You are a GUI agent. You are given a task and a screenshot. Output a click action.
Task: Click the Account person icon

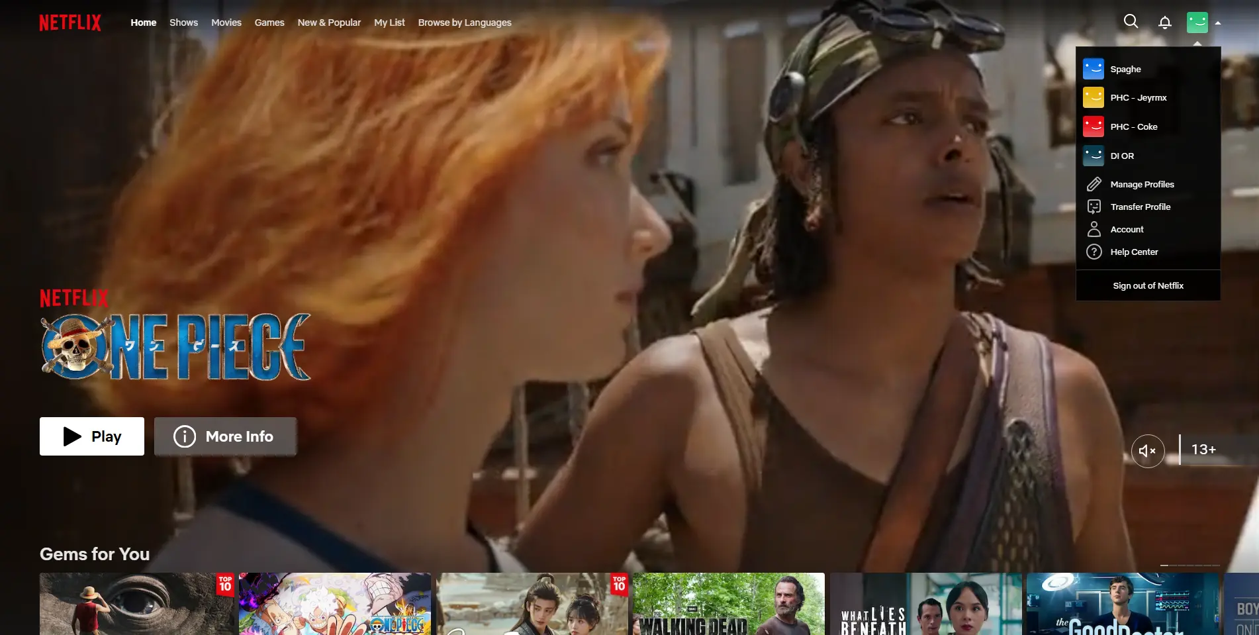(x=1094, y=229)
